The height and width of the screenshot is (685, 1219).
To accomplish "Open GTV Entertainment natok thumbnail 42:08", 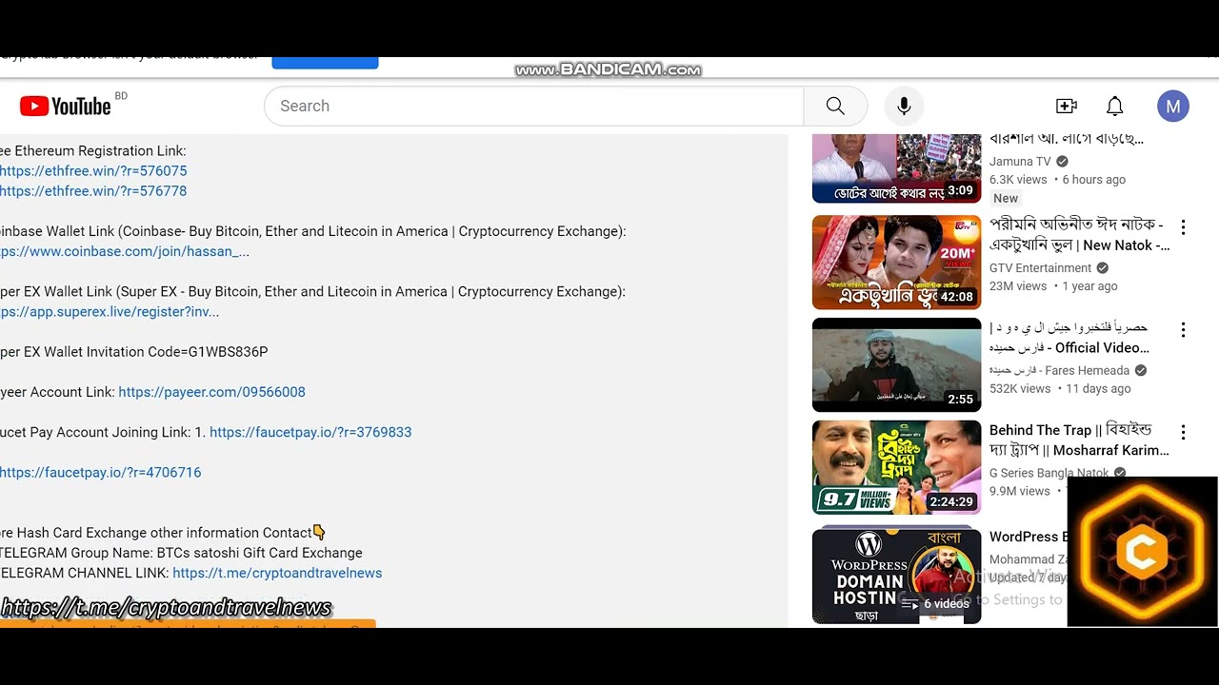I will (x=896, y=263).
